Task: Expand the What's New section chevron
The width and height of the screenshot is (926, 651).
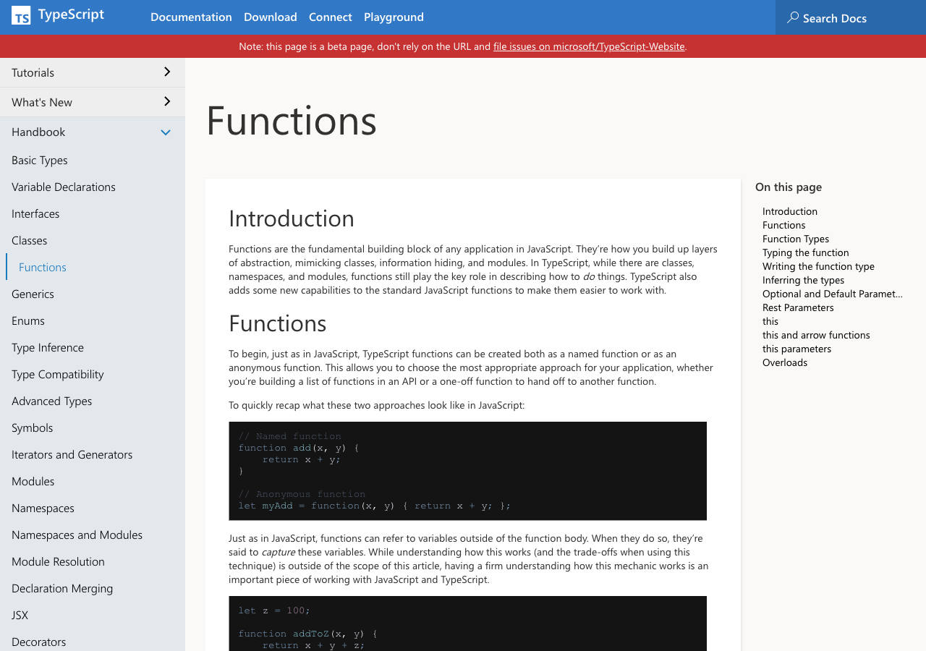Action: tap(167, 101)
